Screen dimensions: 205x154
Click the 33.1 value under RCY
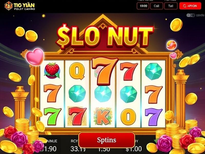pos(78,149)
